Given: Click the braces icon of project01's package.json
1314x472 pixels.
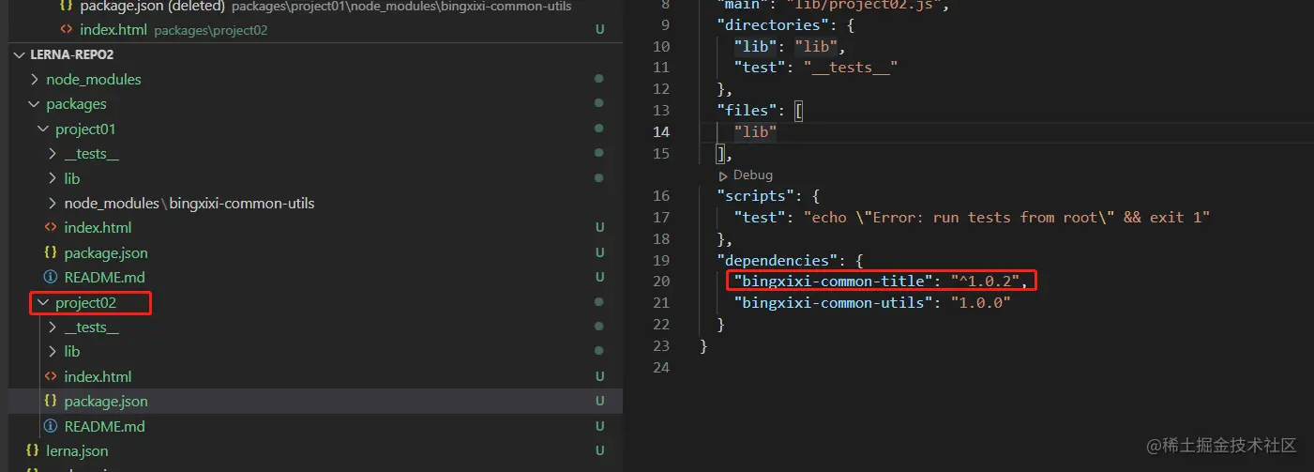Looking at the screenshot, I should click(x=51, y=252).
